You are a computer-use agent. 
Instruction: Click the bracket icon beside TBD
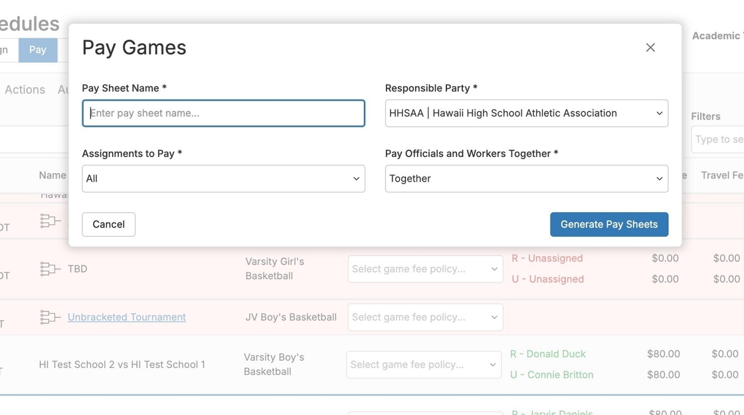[x=50, y=269]
